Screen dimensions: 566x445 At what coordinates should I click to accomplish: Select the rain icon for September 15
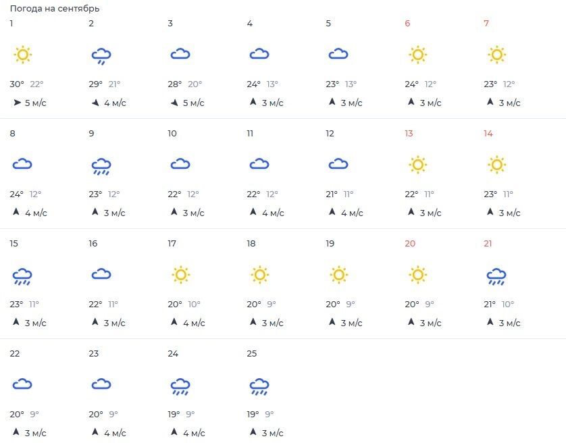click(x=22, y=276)
